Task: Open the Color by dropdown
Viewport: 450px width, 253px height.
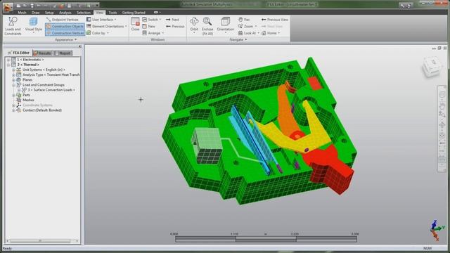Action: click(x=98, y=33)
